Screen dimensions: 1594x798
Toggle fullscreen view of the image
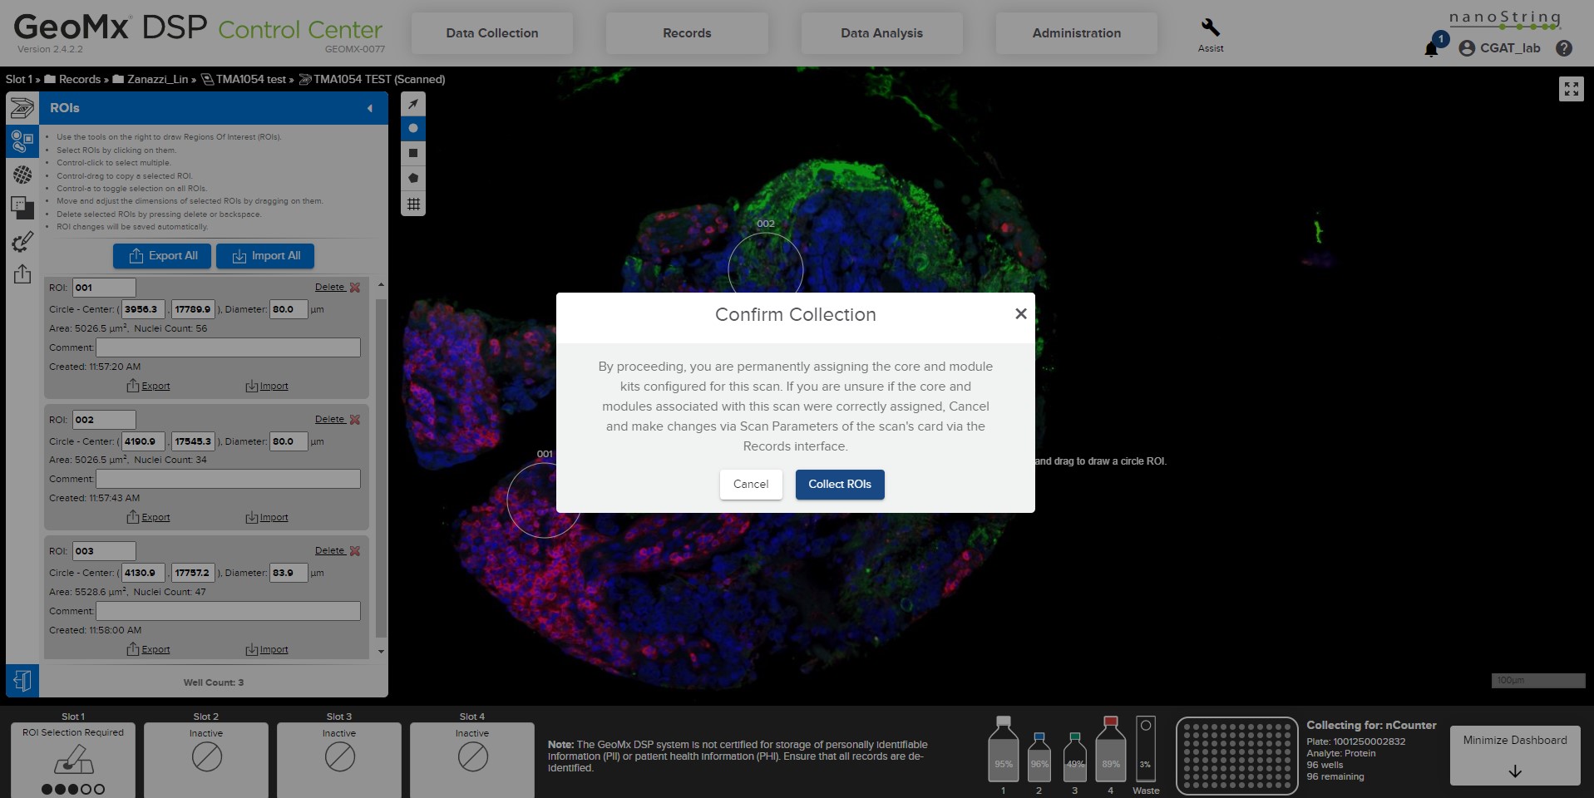click(1571, 89)
